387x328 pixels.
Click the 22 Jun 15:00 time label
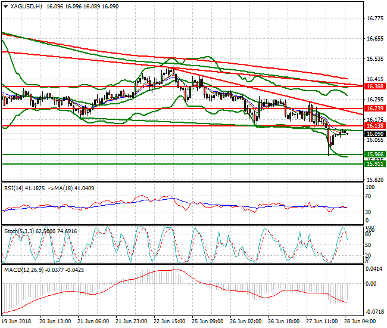(170, 321)
